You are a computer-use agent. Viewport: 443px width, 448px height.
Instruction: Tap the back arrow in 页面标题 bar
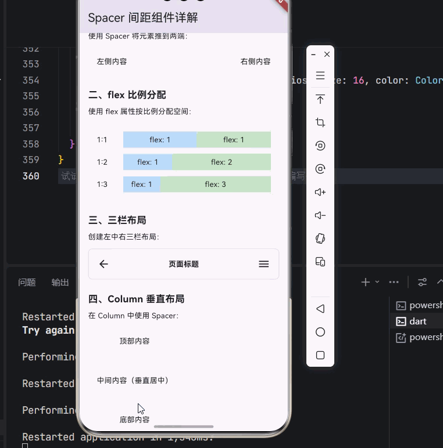pyautogui.click(x=103, y=264)
